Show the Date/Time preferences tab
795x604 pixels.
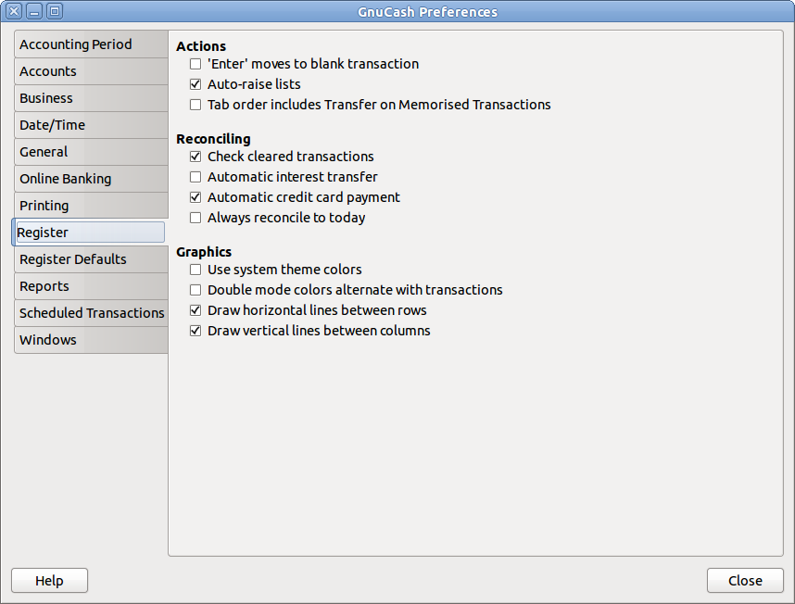point(91,125)
